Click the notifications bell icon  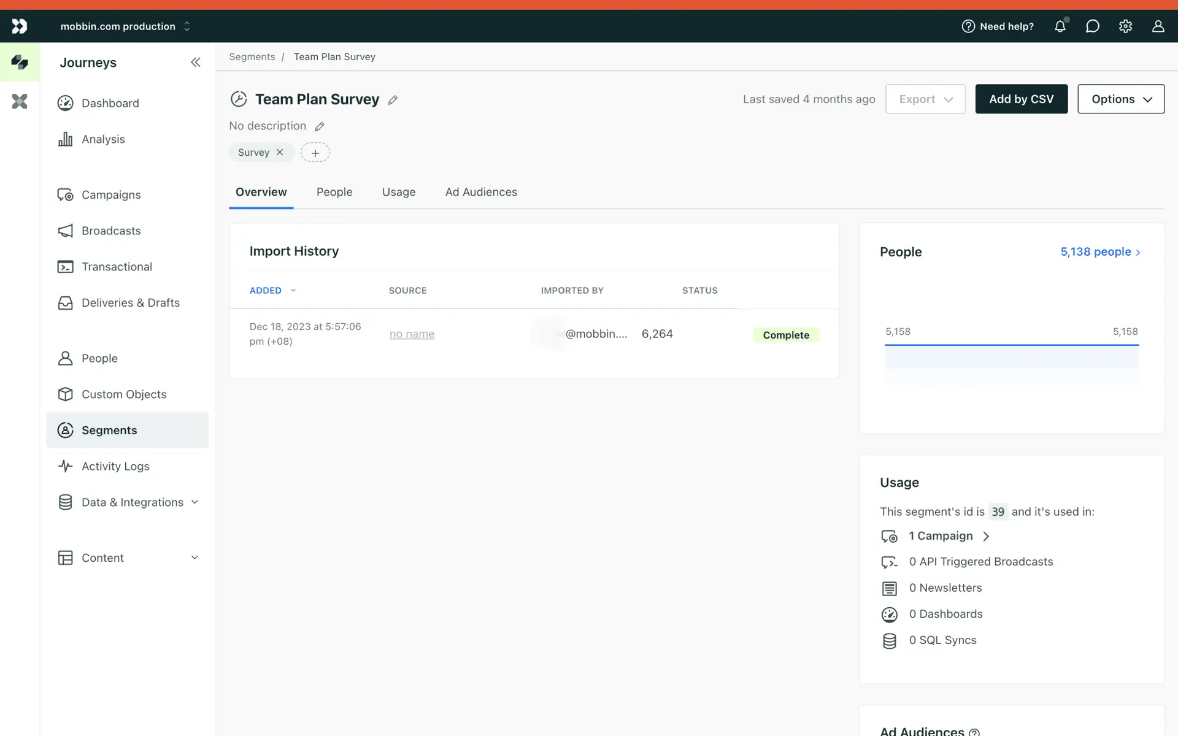click(1060, 26)
